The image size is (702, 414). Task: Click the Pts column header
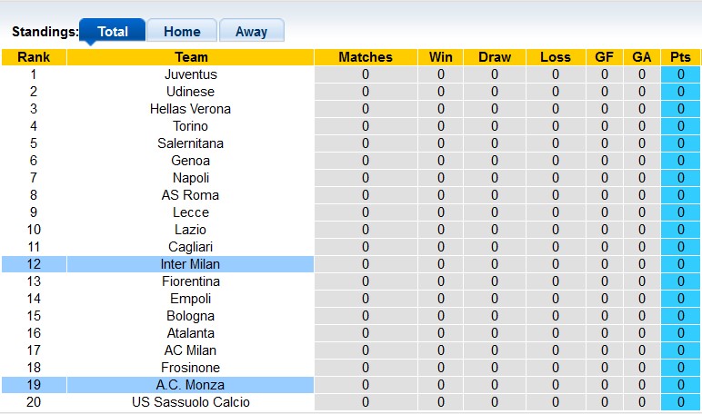[680, 57]
